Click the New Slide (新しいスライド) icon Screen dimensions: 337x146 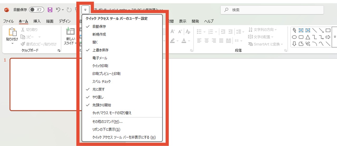pyautogui.click(x=70, y=31)
